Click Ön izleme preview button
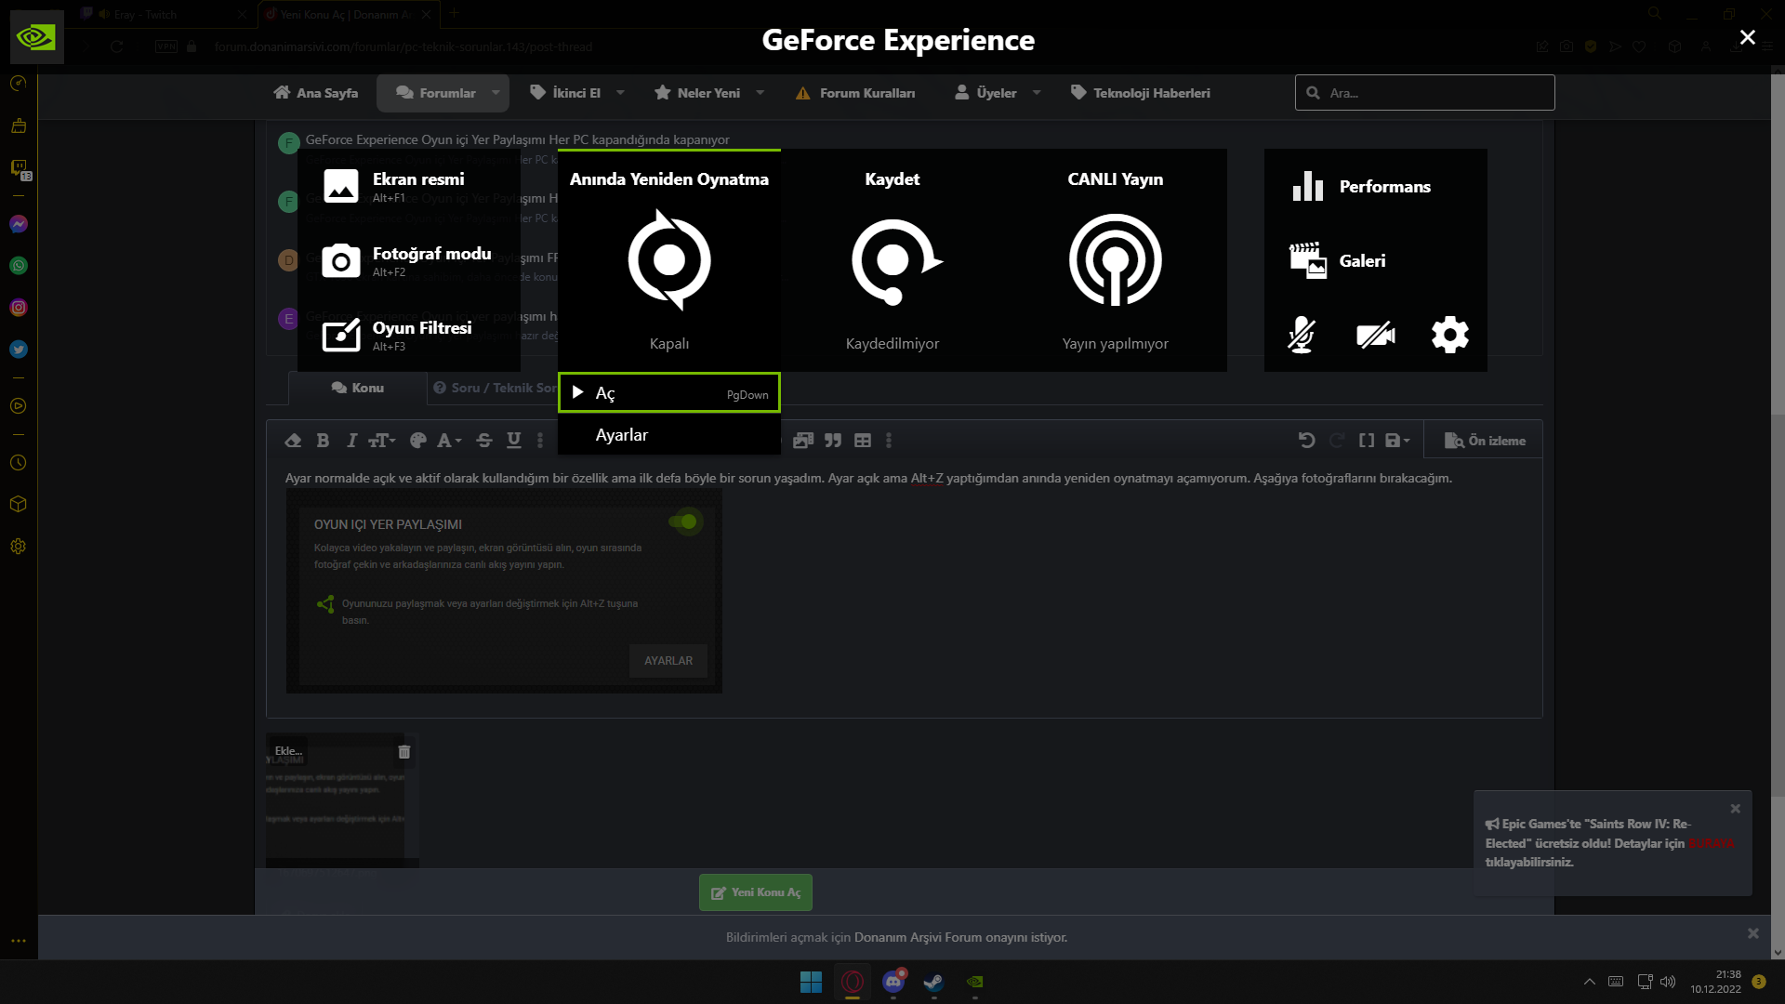The height and width of the screenshot is (1004, 1785). click(x=1485, y=441)
